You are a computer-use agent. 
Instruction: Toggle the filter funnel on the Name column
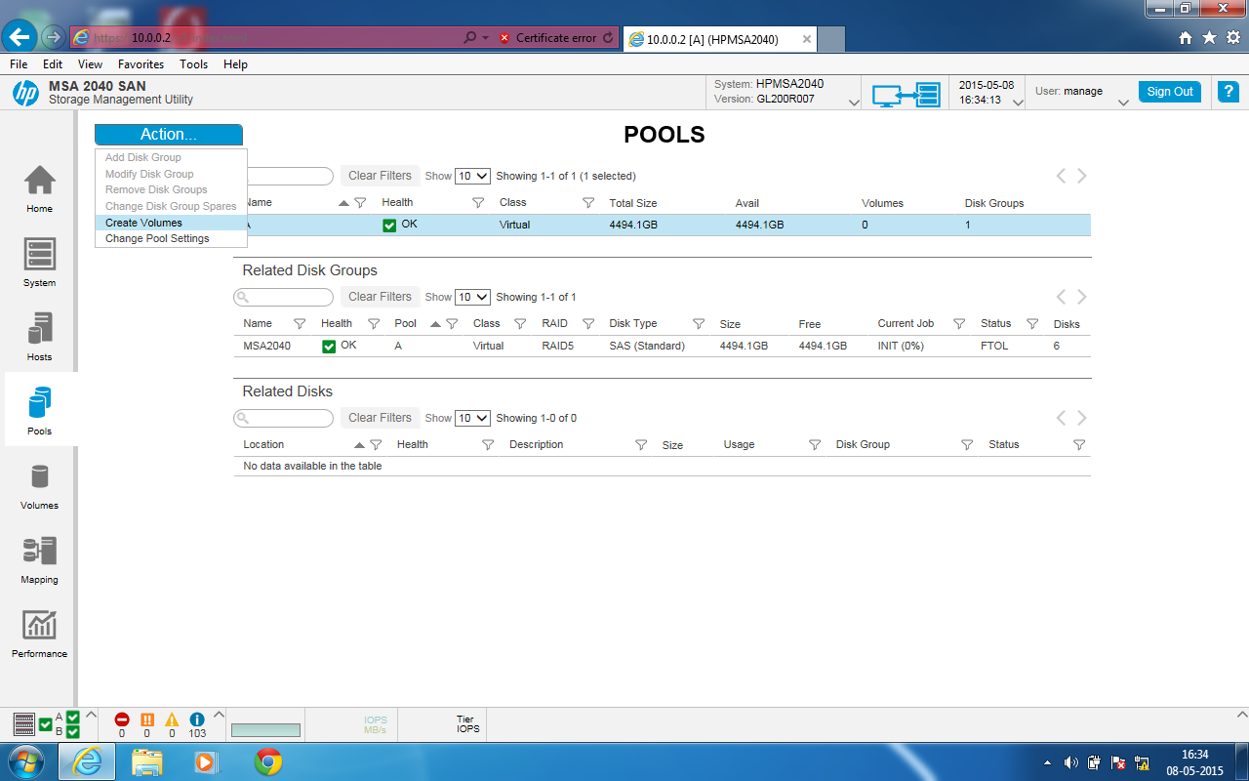pos(361,202)
